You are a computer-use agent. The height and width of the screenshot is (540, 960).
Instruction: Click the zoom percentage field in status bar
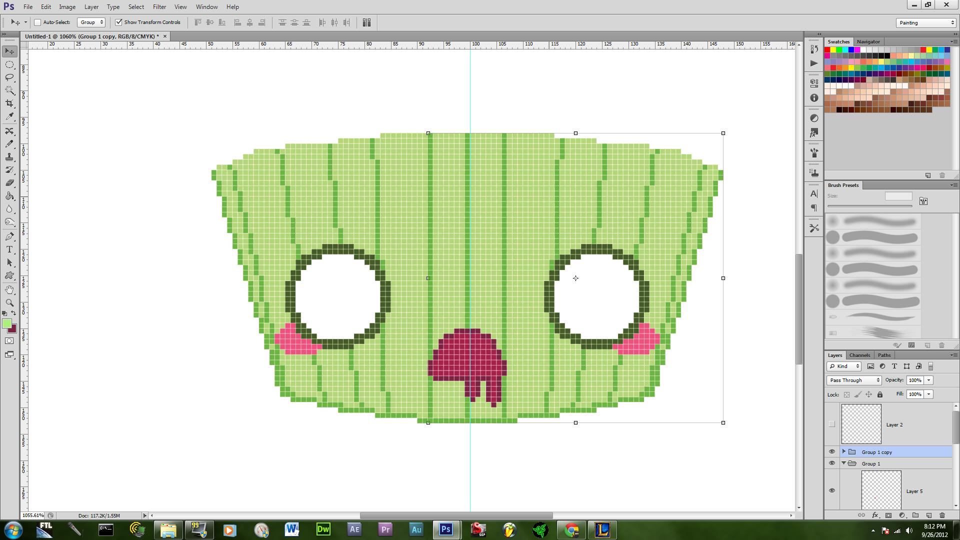[x=33, y=515]
